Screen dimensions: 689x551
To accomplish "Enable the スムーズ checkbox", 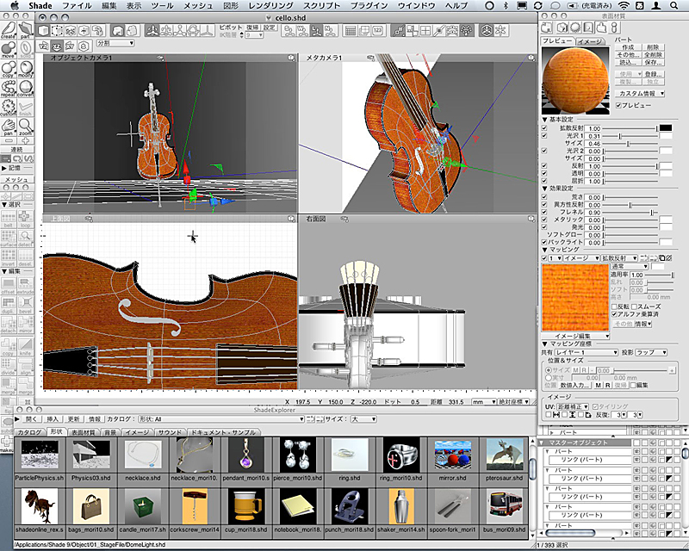I will (635, 306).
